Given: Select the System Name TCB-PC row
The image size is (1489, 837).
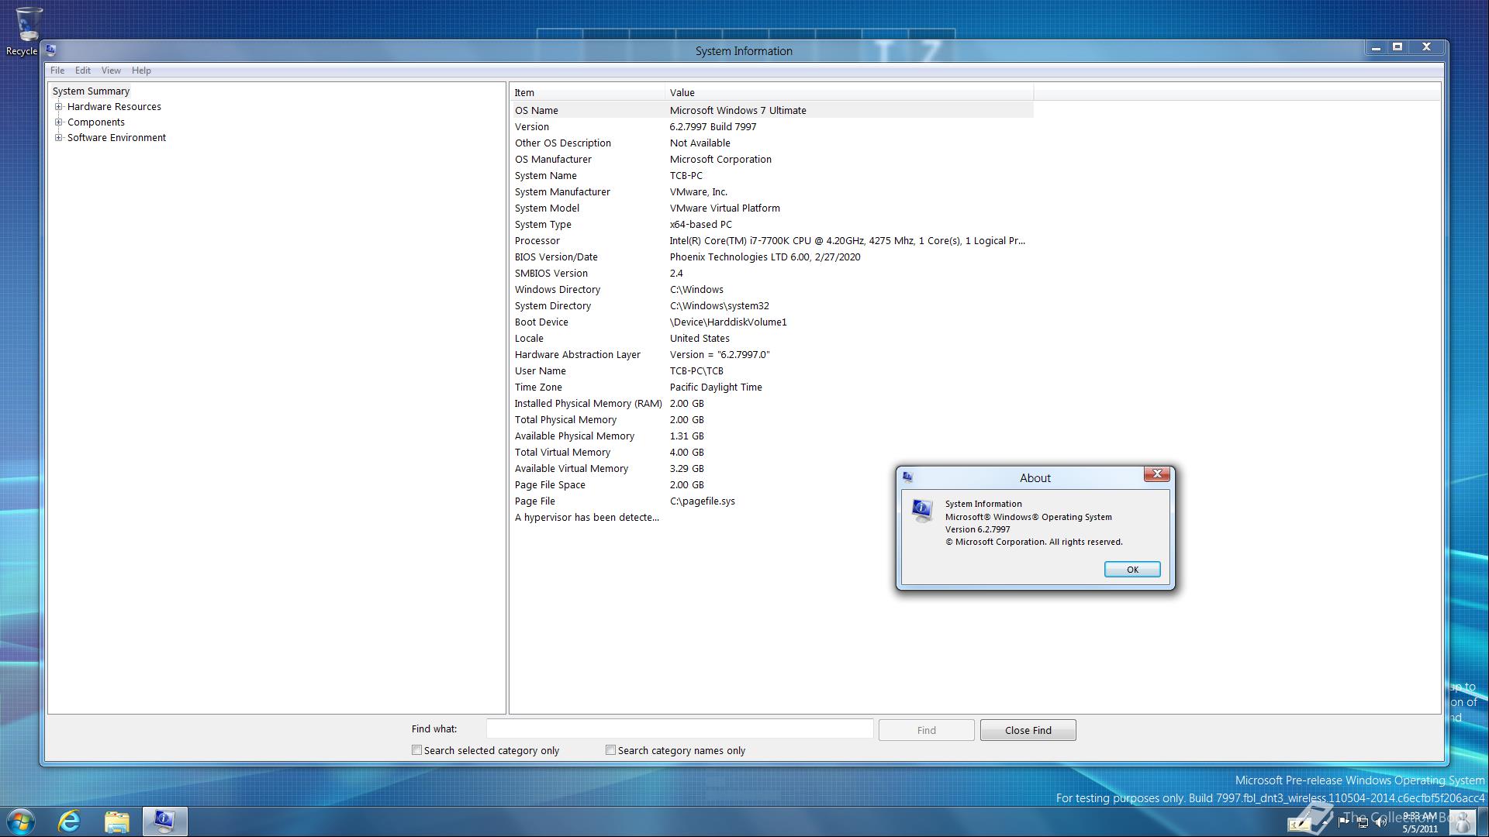Looking at the screenshot, I should pos(772,176).
